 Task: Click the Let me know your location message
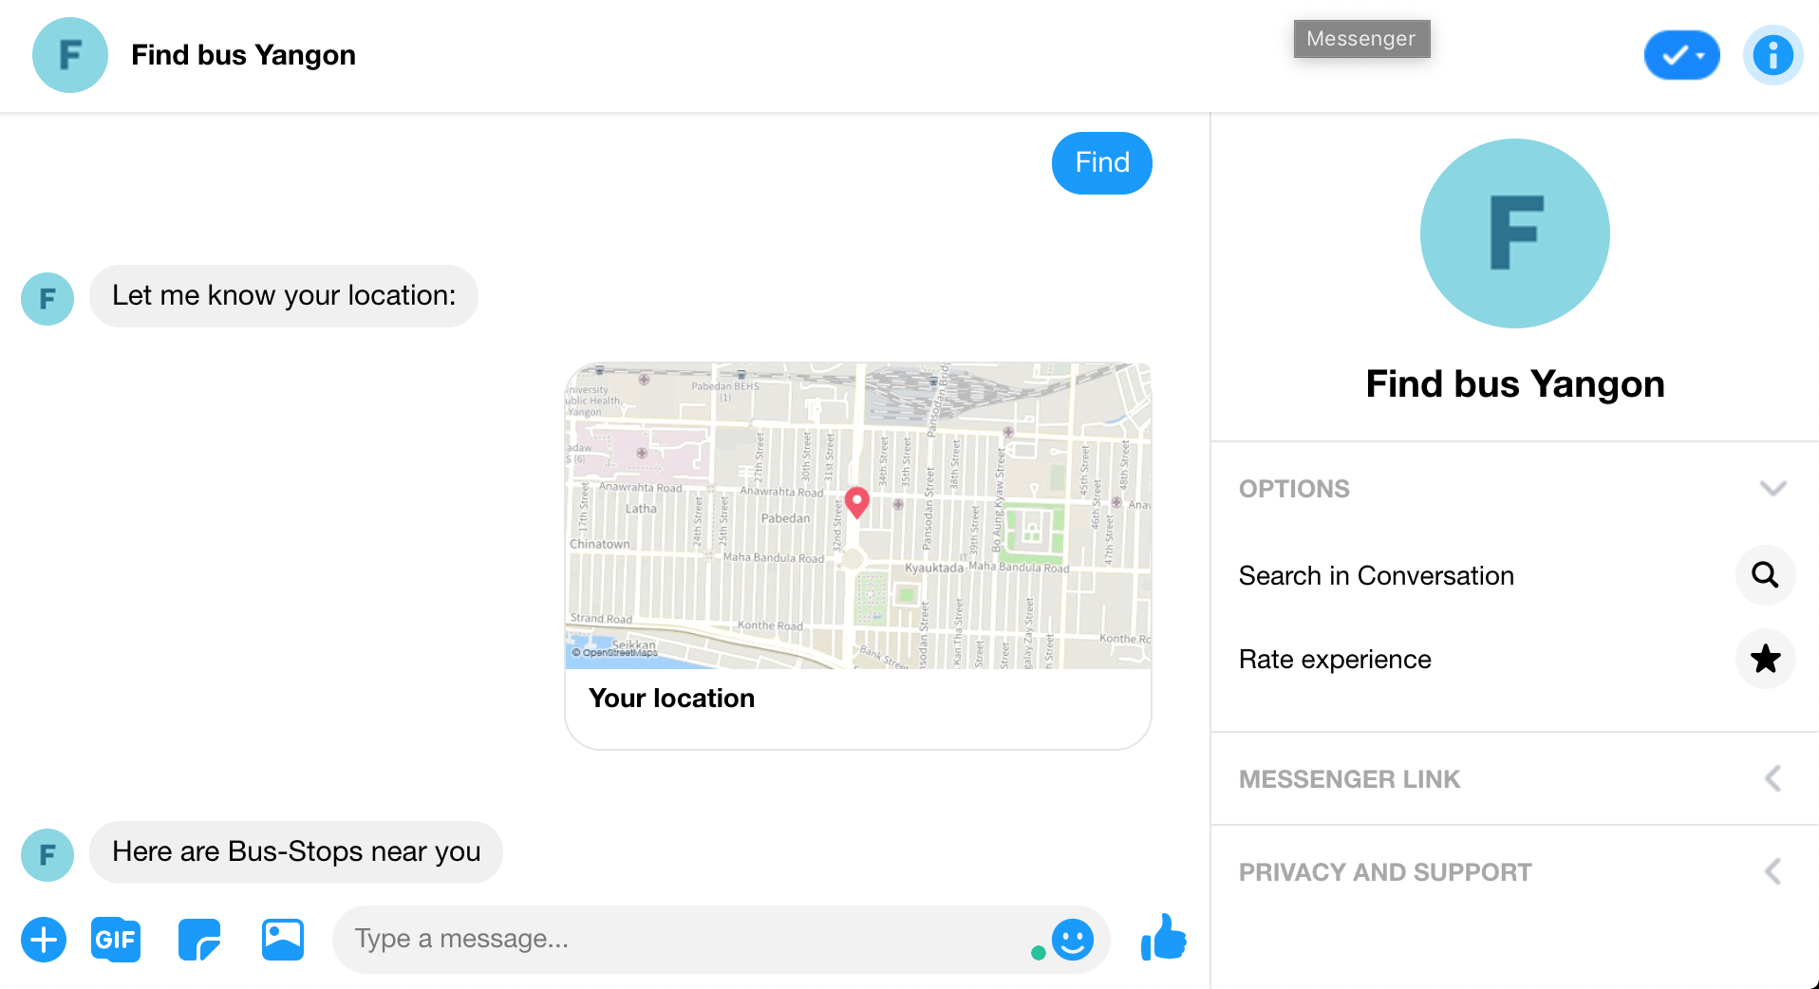click(x=284, y=296)
